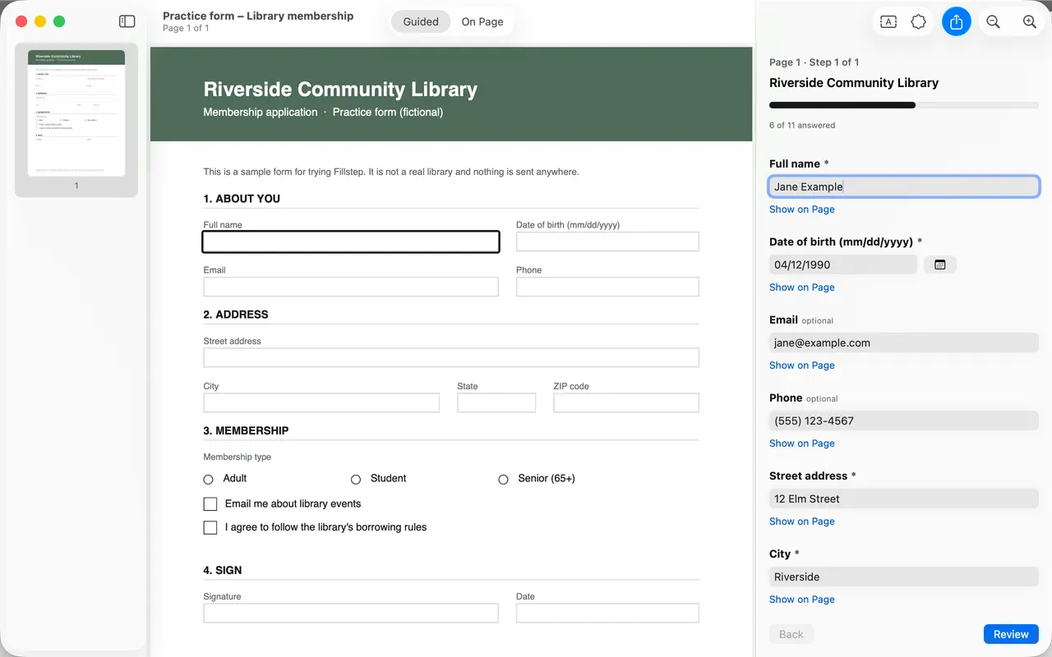Toggle the sidebar panel icon
This screenshot has width=1052, height=657.
click(x=127, y=21)
